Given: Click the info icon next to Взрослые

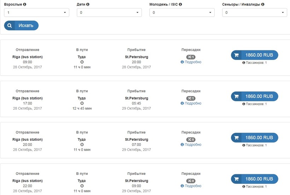Looking at the screenshot, I should (x=25, y=5).
